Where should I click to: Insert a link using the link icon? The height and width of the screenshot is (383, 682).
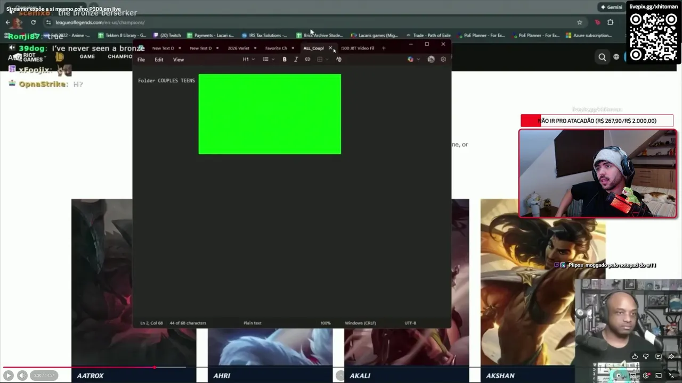307,60
